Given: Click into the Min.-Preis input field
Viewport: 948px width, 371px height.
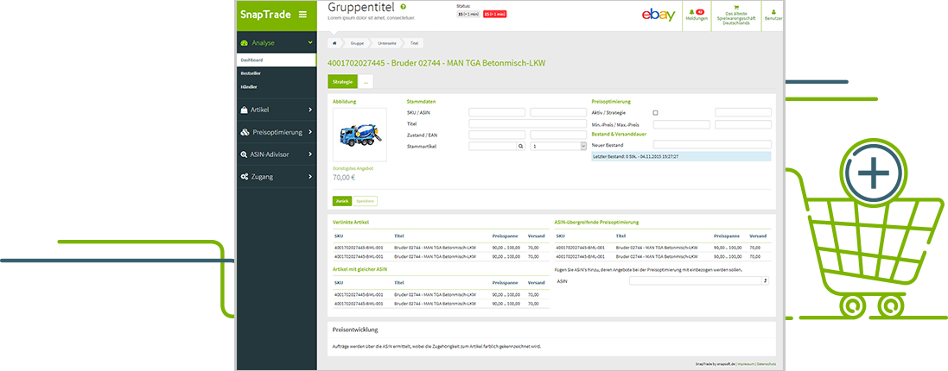Looking at the screenshot, I should pyautogui.click(x=681, y=124).
